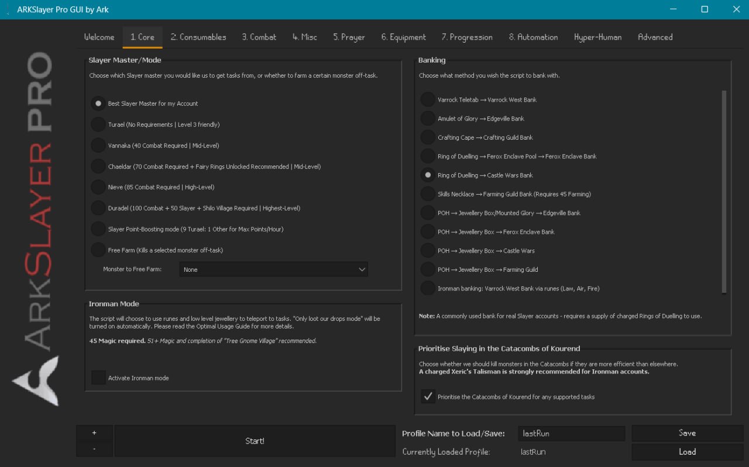Switch to the 1. Core tab

coord(142,37)
